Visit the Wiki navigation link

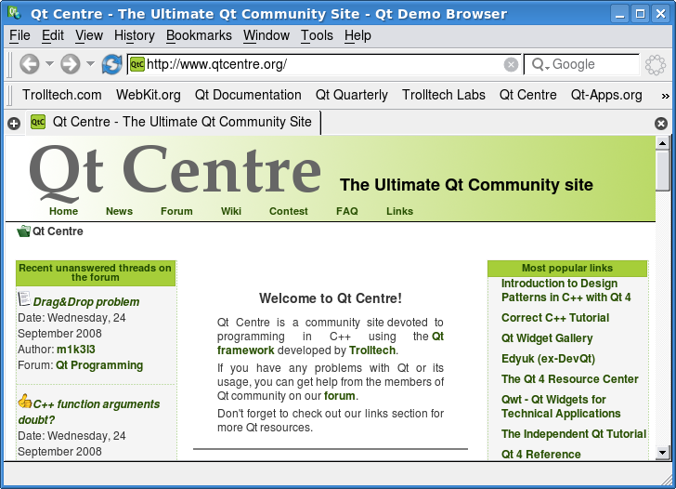click(x=230, y=211)
